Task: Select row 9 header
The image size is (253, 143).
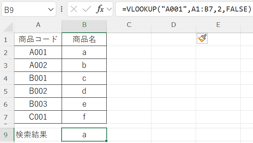Action: pos(6,135)
